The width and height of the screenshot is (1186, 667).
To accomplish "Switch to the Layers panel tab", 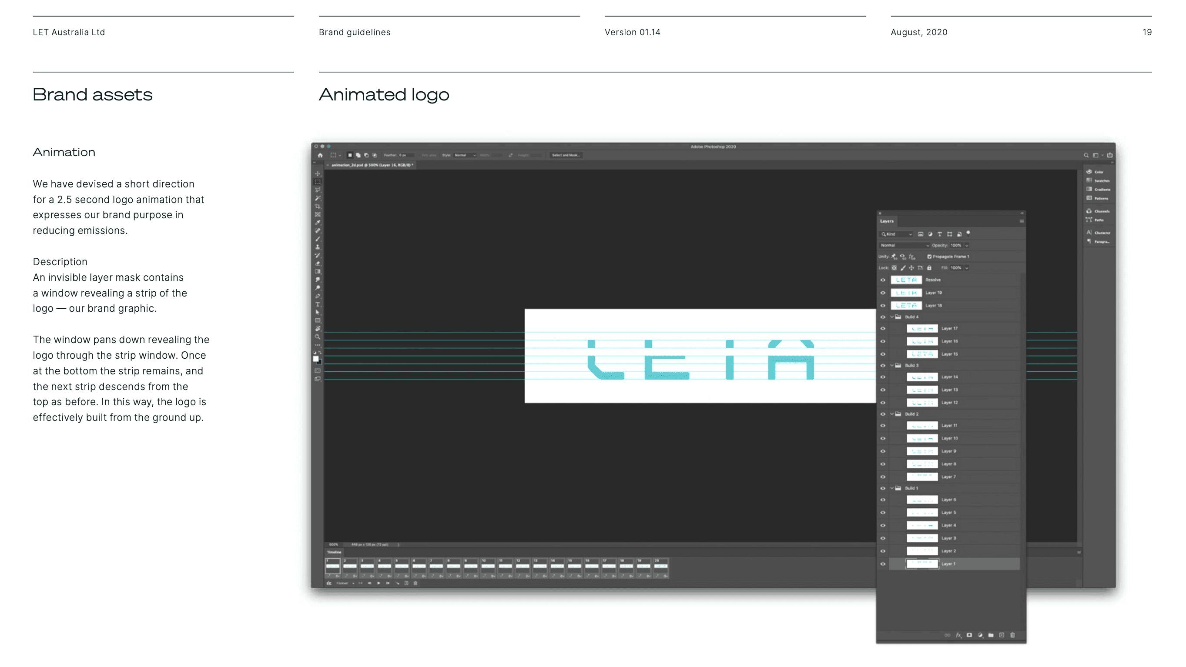I will click(887, 221).
